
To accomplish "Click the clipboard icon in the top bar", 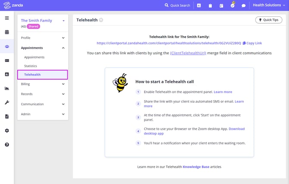I will coord(210,6).
